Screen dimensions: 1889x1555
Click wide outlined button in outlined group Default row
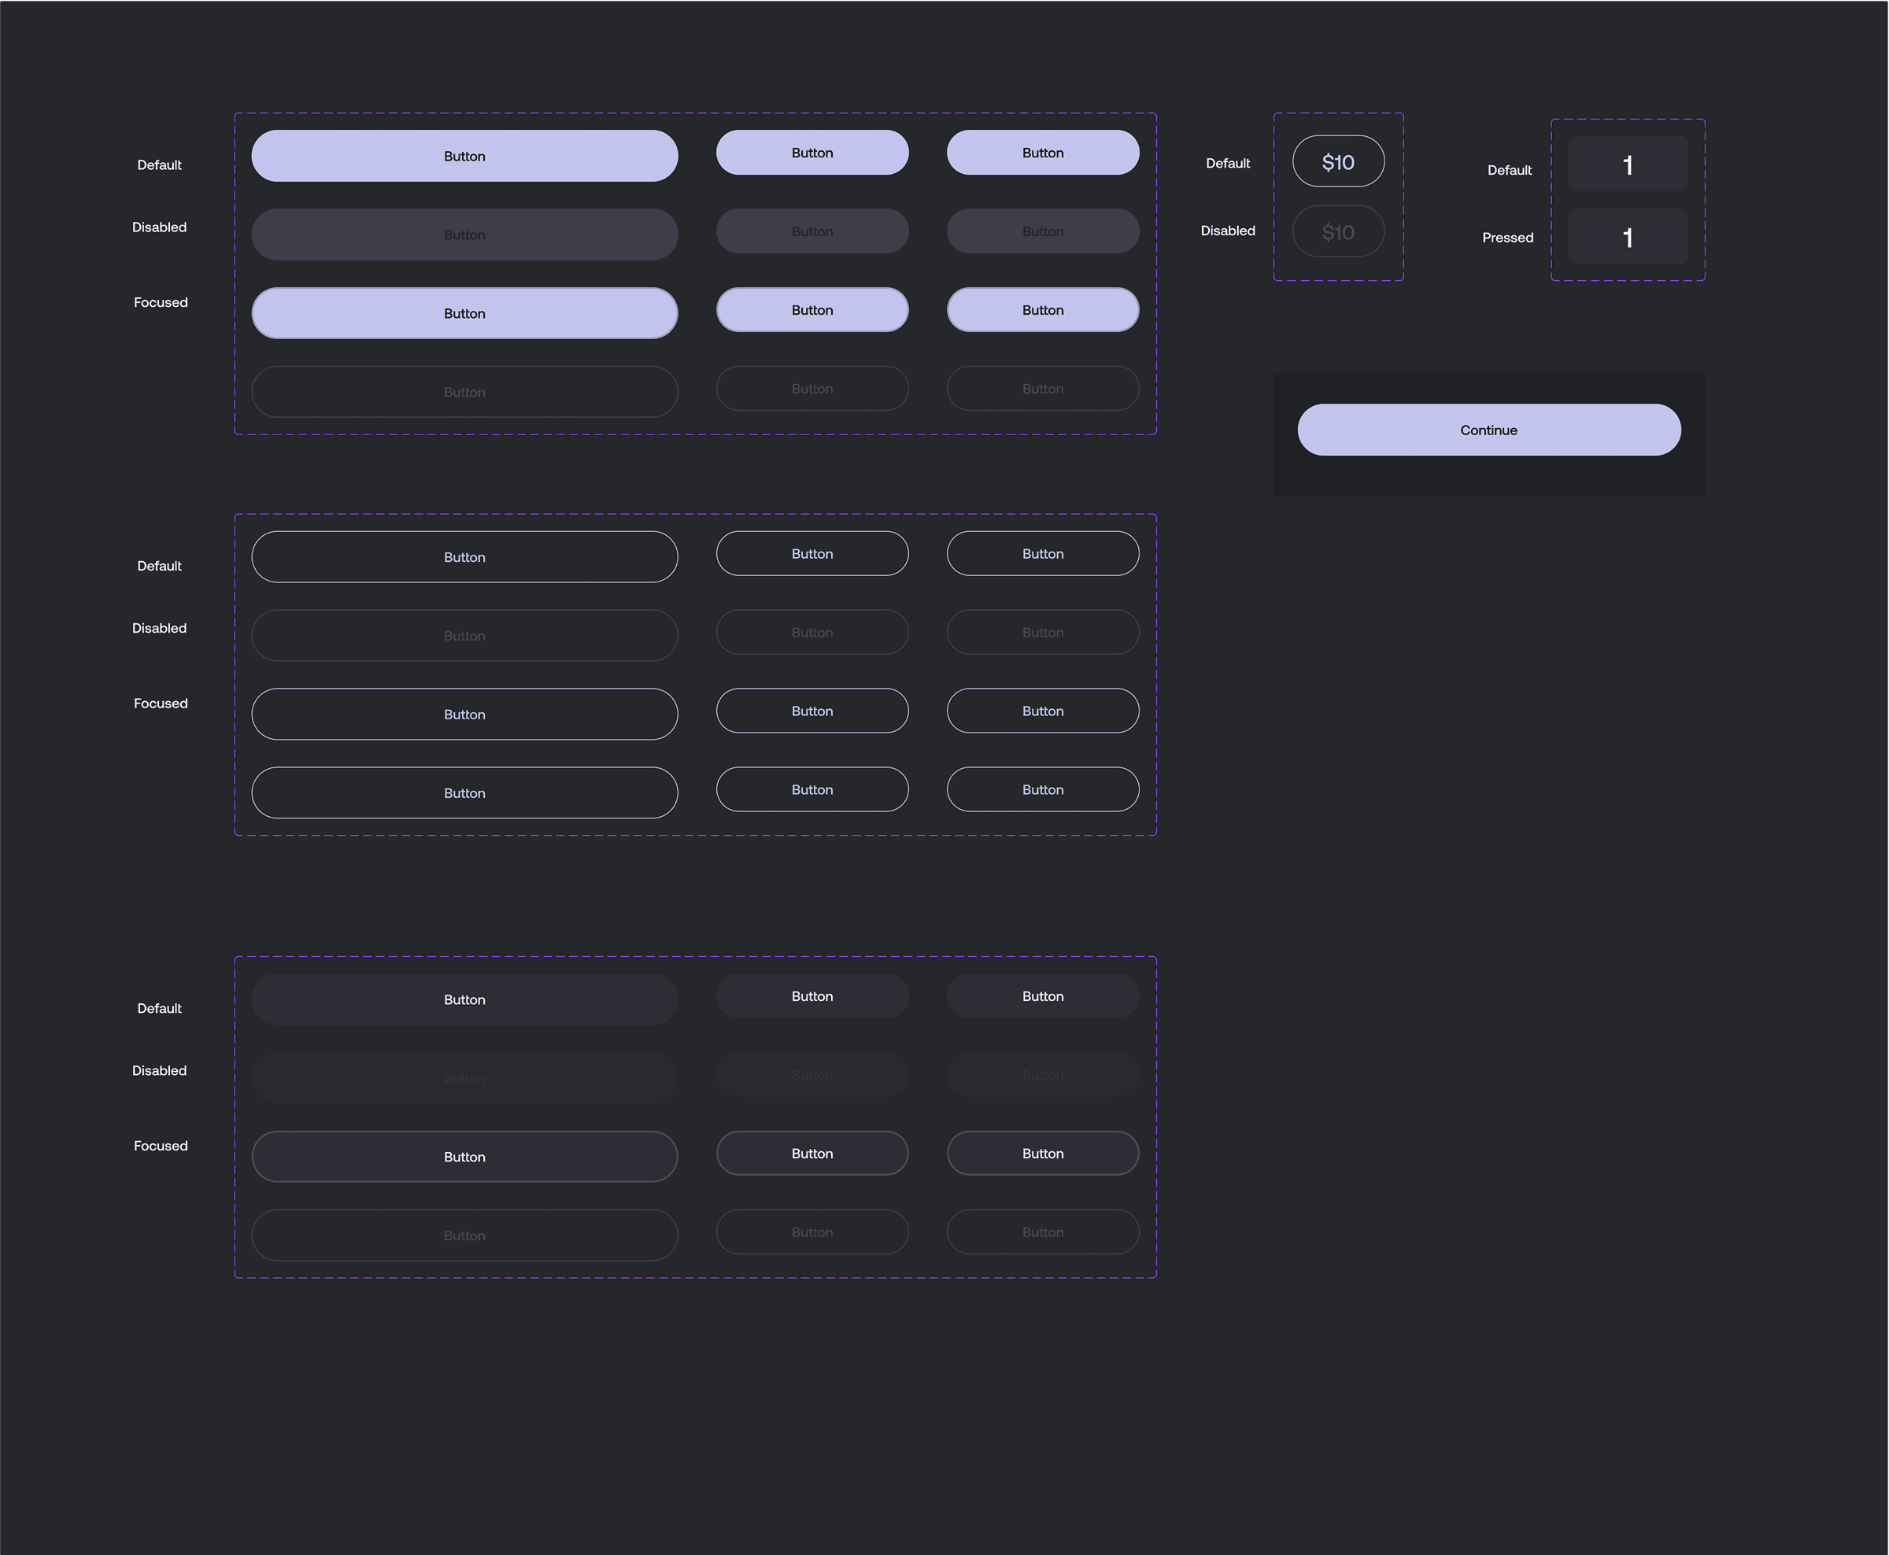pos(464,557)
